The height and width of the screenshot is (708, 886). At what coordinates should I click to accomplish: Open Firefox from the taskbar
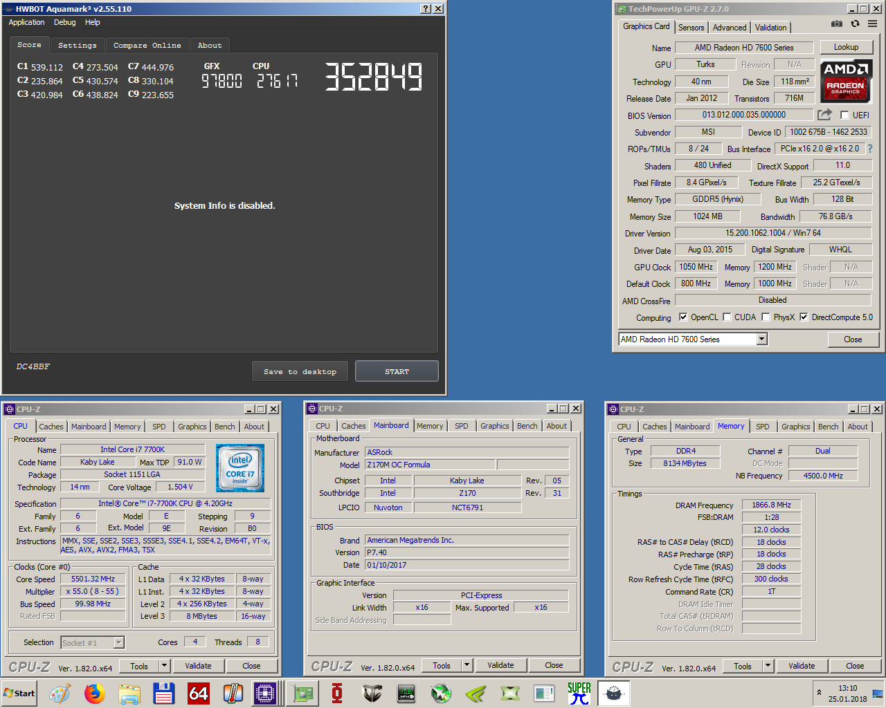point(95,693)
